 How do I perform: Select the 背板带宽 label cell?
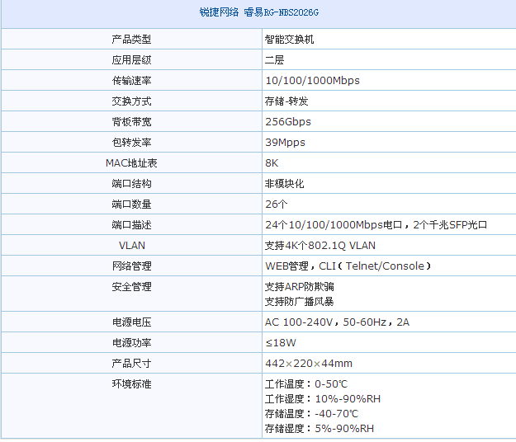click(x=131, y=122)
